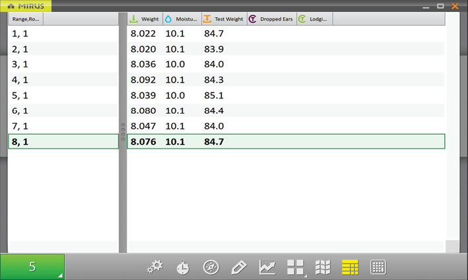Select the yellow list table view icon
The height and width of the screenshot is (280, 468).
[350, 267]
